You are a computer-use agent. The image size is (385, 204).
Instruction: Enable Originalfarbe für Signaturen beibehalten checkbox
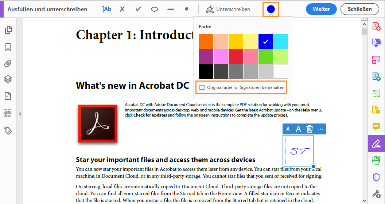(202, 87)
